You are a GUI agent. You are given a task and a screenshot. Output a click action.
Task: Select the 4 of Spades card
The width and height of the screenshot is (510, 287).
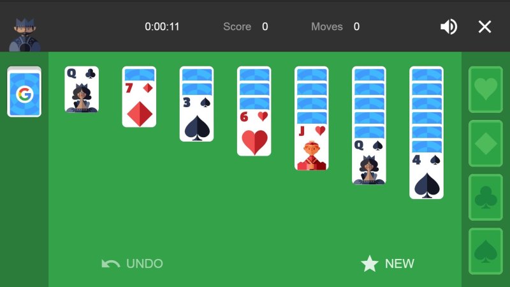pos(426,176)
